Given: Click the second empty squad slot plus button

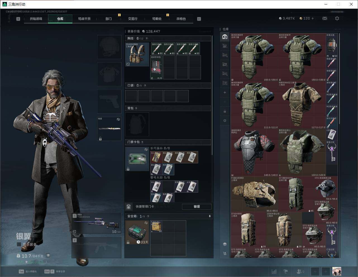Looking at the screenshot, I should pyautogui.click(x=326, y=271).
